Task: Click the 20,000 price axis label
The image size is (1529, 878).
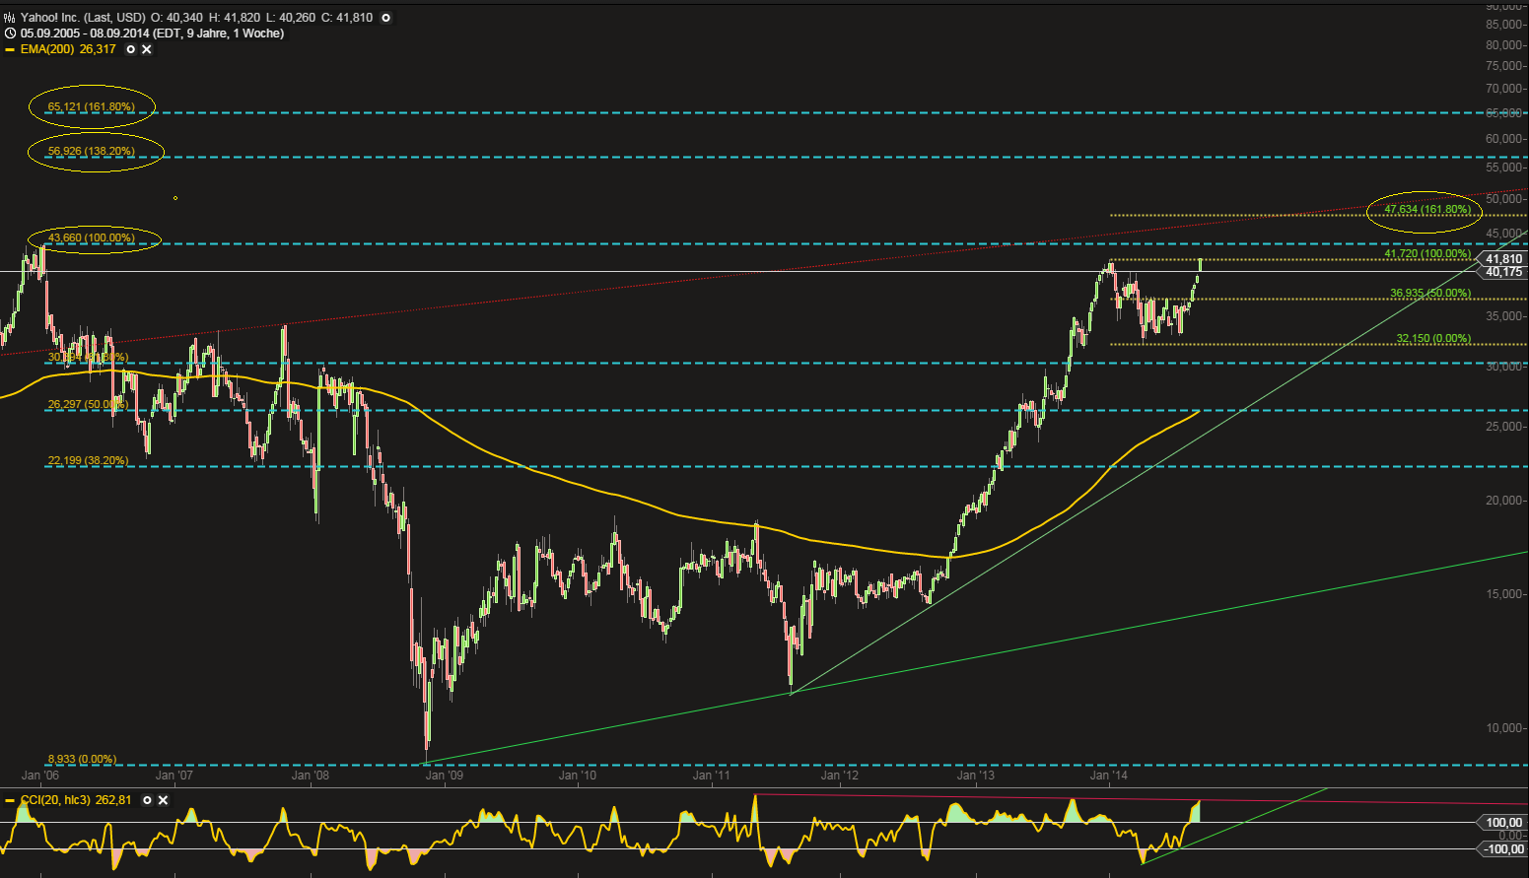Action: [1504, 501]
